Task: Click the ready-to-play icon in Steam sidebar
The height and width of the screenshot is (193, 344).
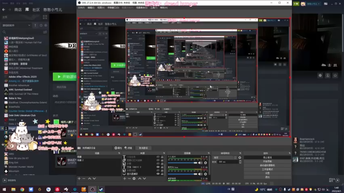Action: pos(46,25)
